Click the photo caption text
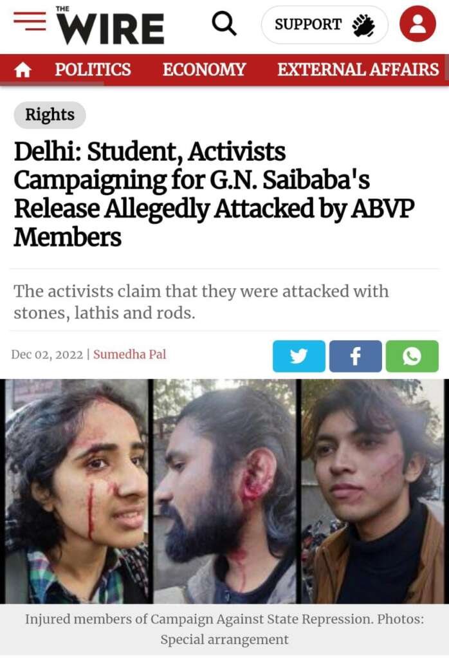The image size is (449, 659). (x=225, y=629)
